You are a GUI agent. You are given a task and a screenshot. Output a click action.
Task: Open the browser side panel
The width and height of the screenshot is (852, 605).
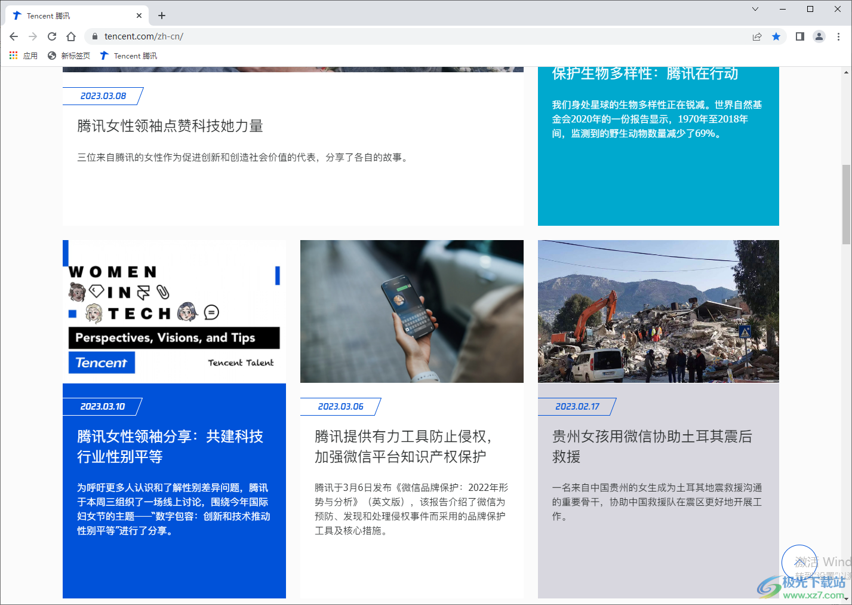(x=800, y=36)
